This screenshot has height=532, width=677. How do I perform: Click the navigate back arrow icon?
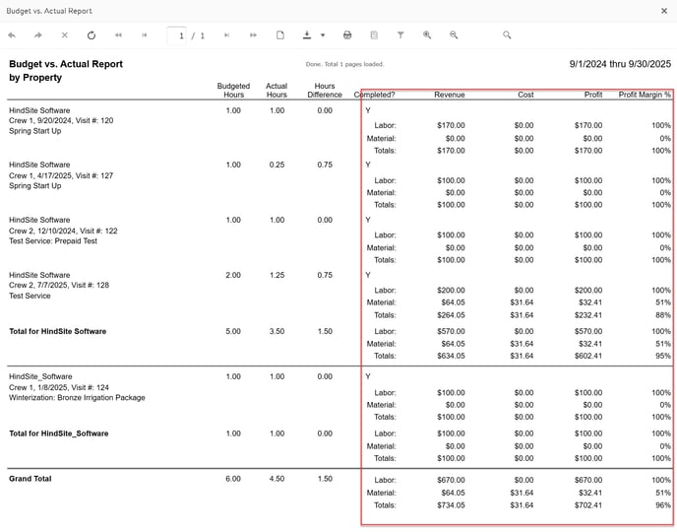coord(12,35)
